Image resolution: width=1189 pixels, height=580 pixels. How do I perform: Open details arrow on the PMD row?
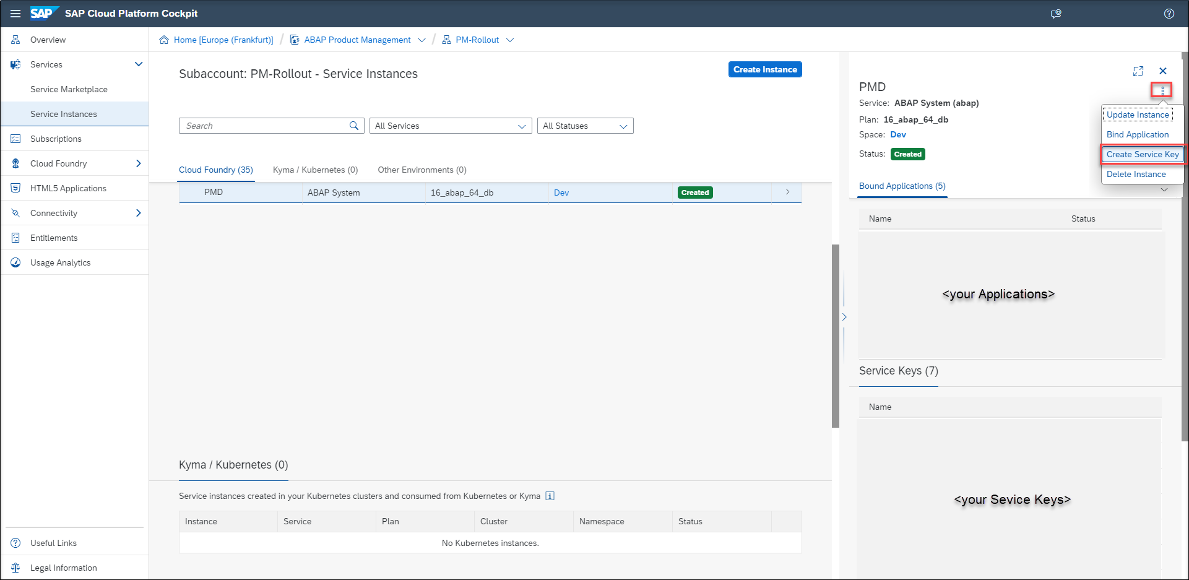[x=787, y=193]
